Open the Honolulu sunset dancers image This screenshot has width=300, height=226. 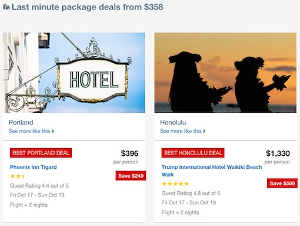pyautogui.click(x=225, y=73)
